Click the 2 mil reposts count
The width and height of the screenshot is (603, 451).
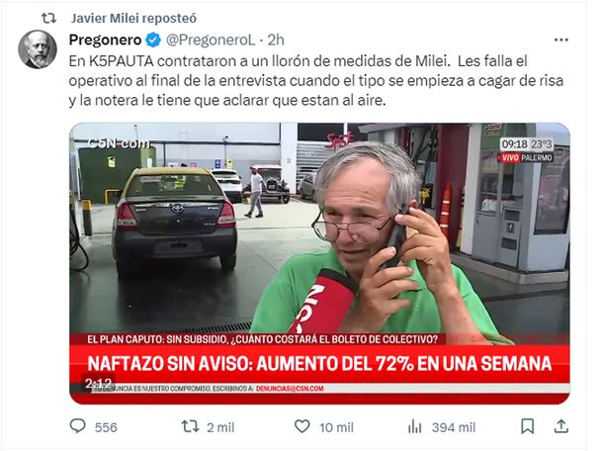(x=220, y=427)
